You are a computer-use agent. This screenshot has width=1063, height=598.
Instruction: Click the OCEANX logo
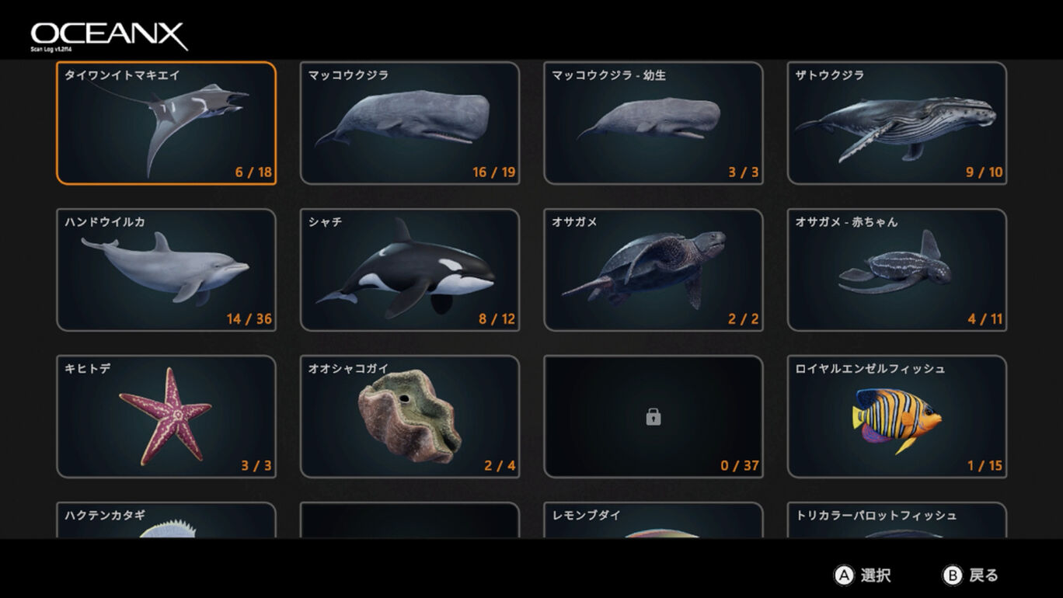109,36
